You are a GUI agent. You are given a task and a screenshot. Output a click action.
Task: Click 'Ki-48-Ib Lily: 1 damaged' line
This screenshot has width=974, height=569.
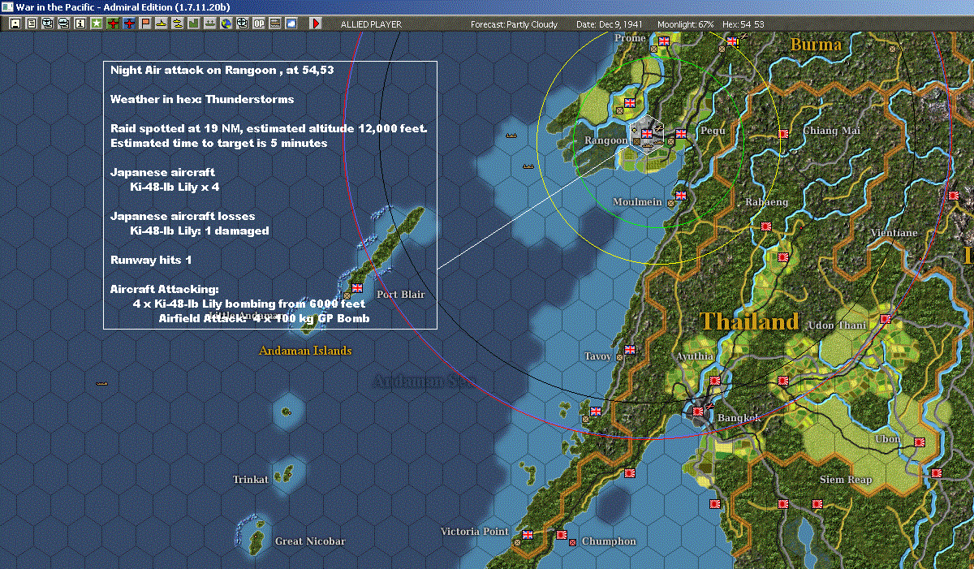click(x=200, y=231)
